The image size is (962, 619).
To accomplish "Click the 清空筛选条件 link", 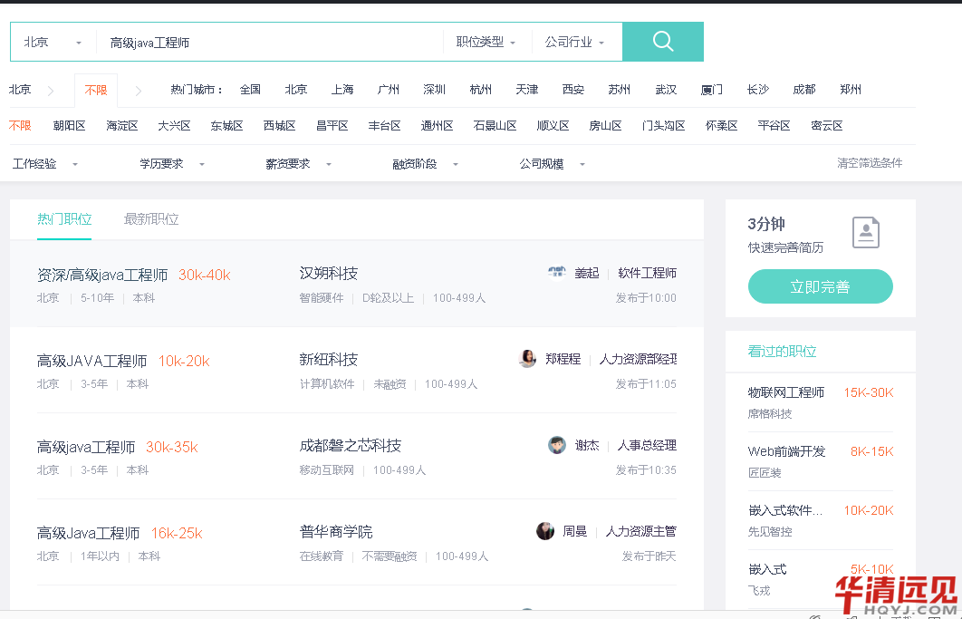I will point(869,163).
